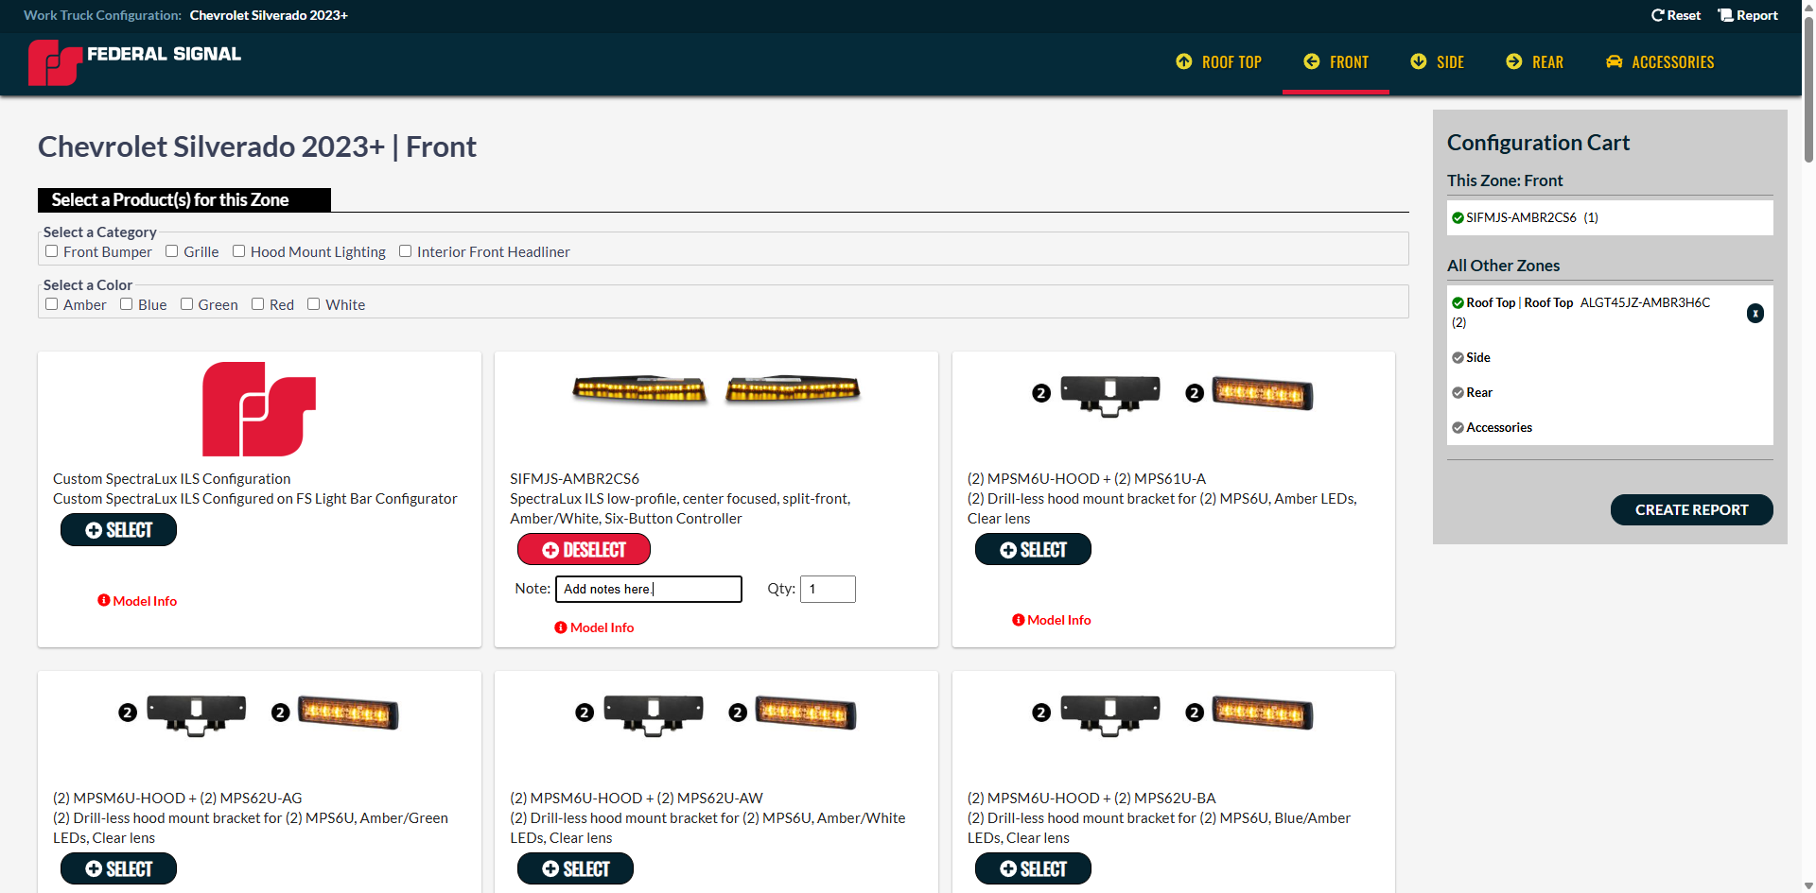Click the Rear right-arrow icon
This screenshot has width=1816, height=893.
tap(1514, 61)
